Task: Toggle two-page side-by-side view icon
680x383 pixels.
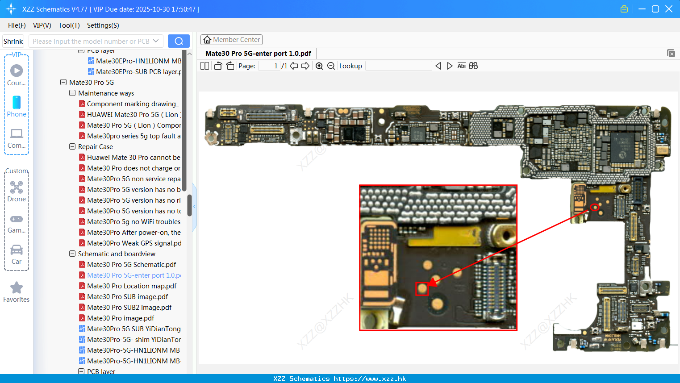Action: tap(204, 66)
